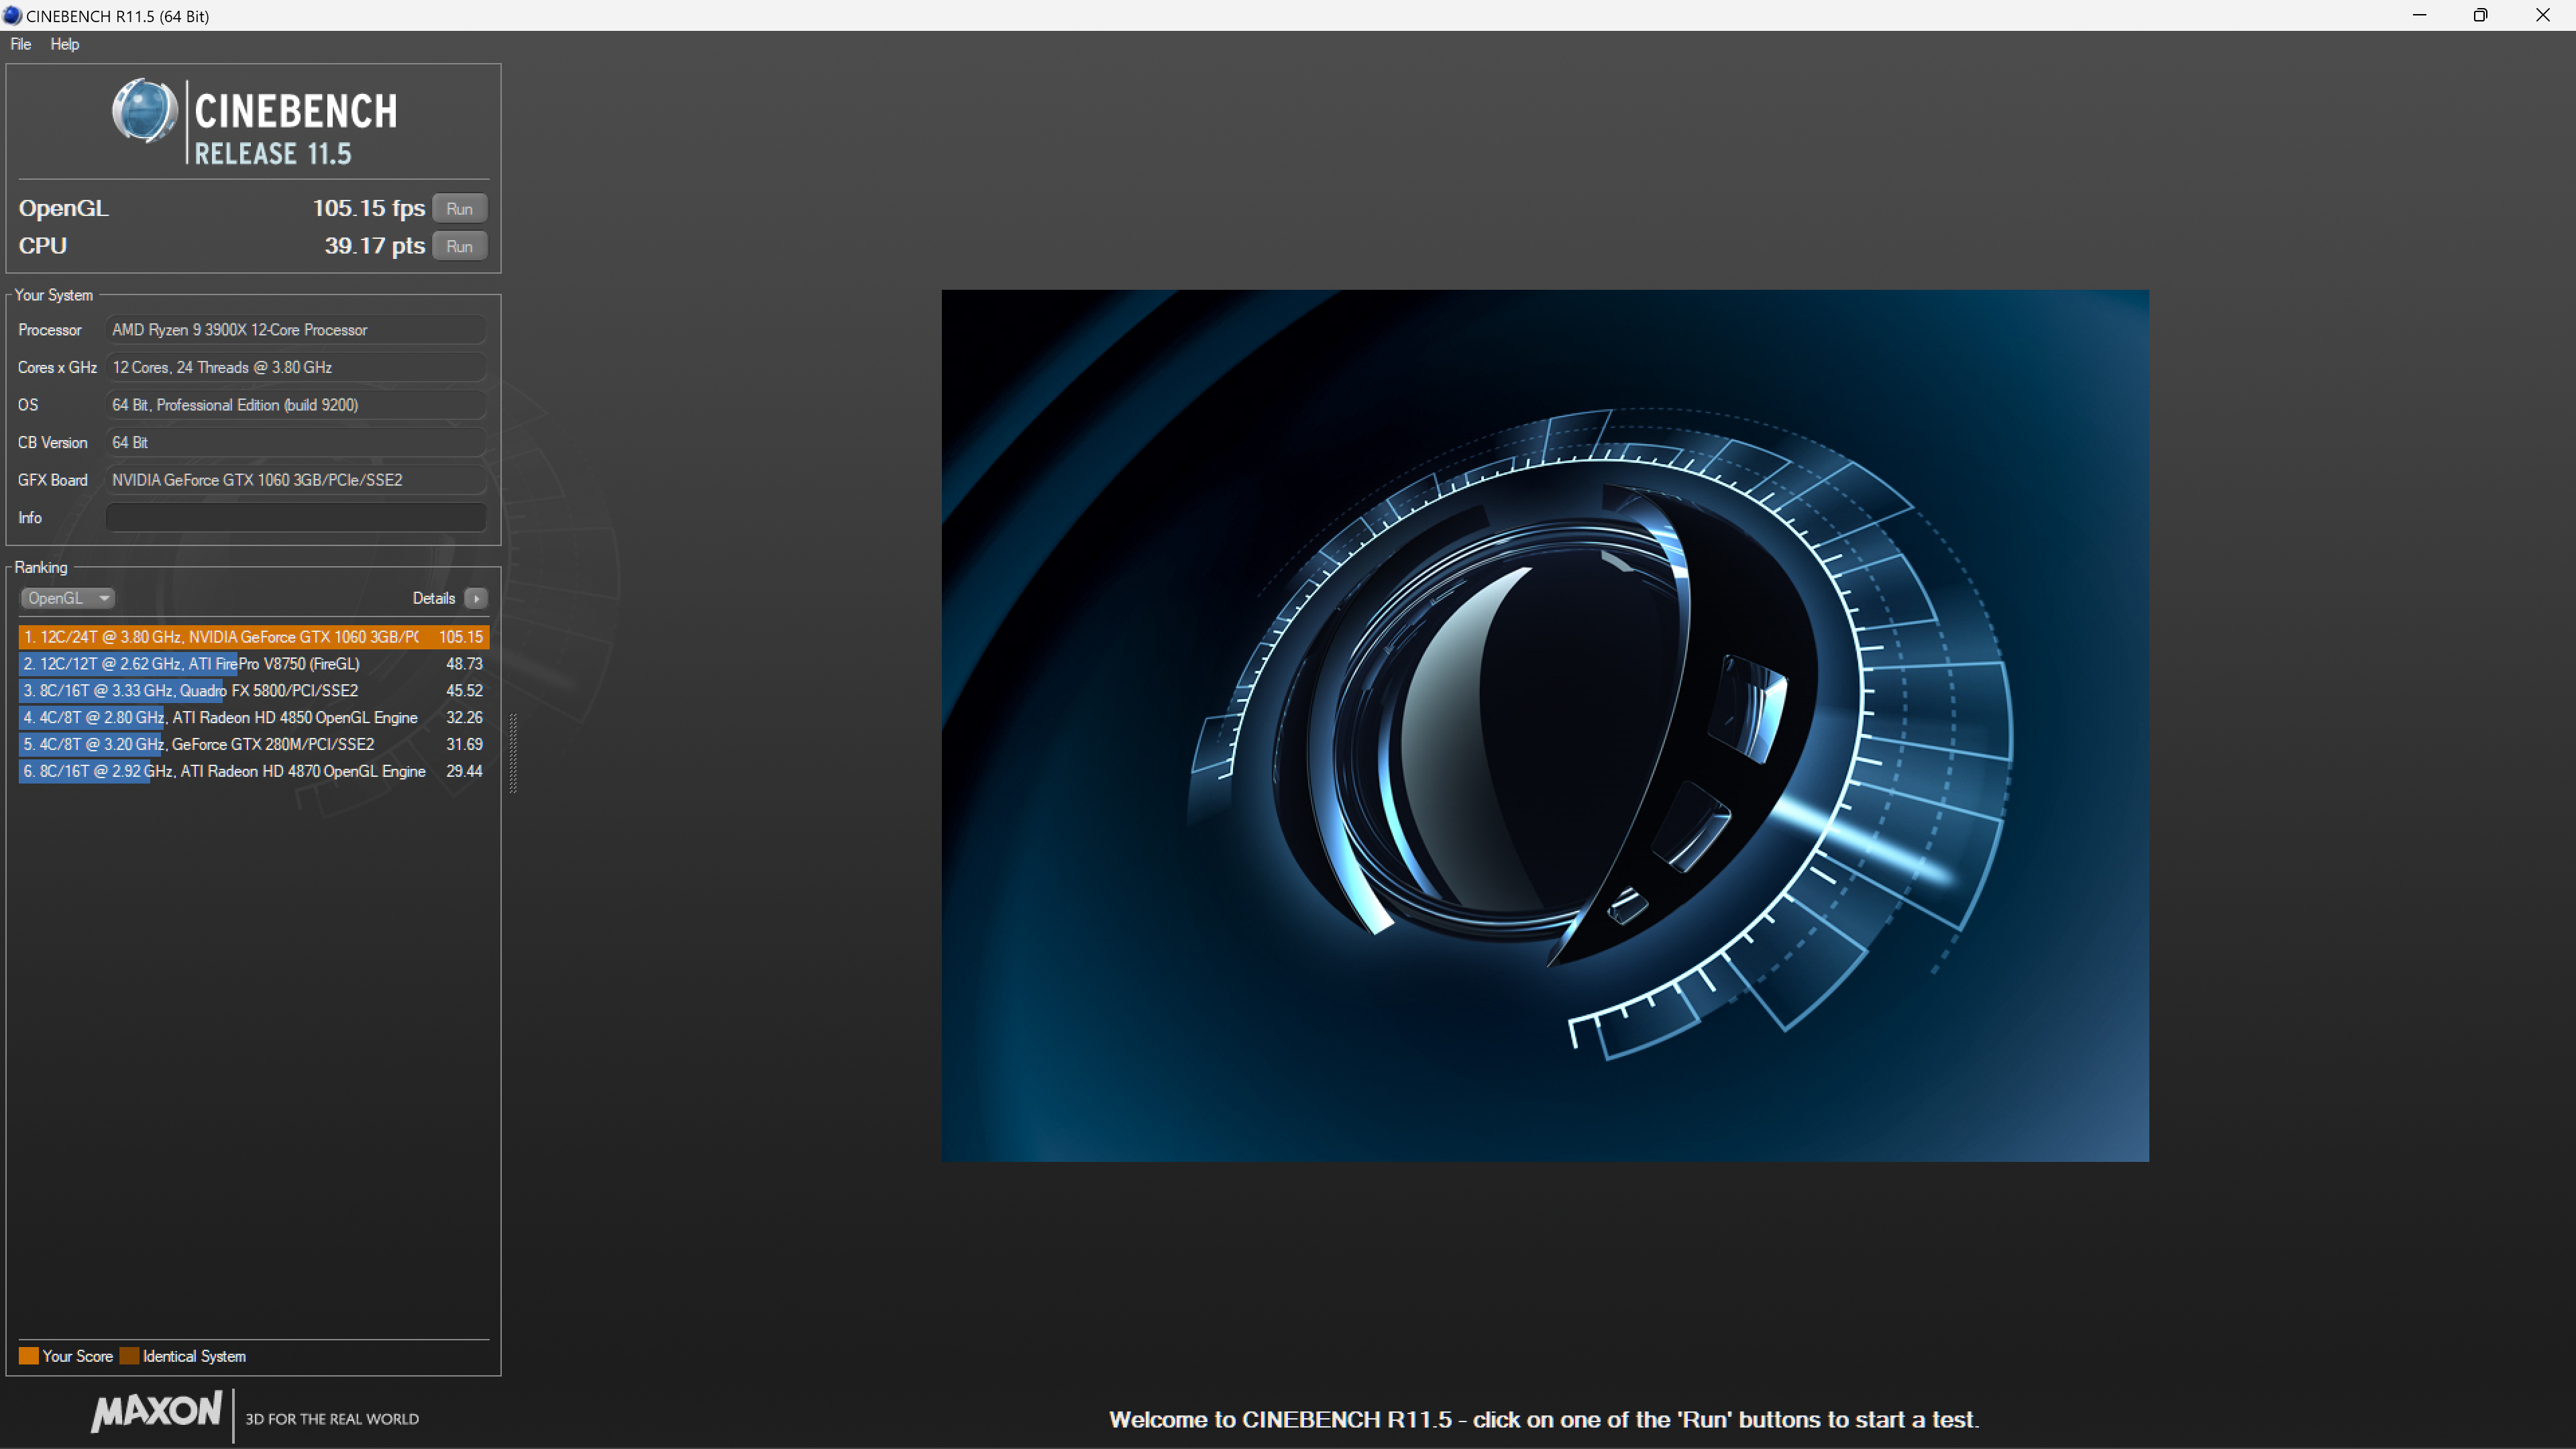Image resolution: width=2576 pixels, height=1449 pixels.
Task: Click the brown Identical System legend swatch
Action: [x=129, y=1356]
